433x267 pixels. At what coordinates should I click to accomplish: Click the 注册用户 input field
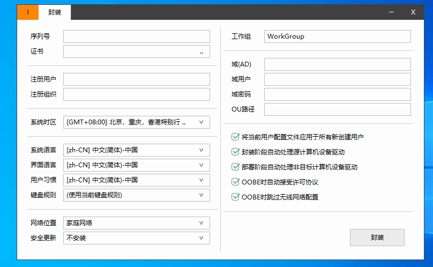136,79
